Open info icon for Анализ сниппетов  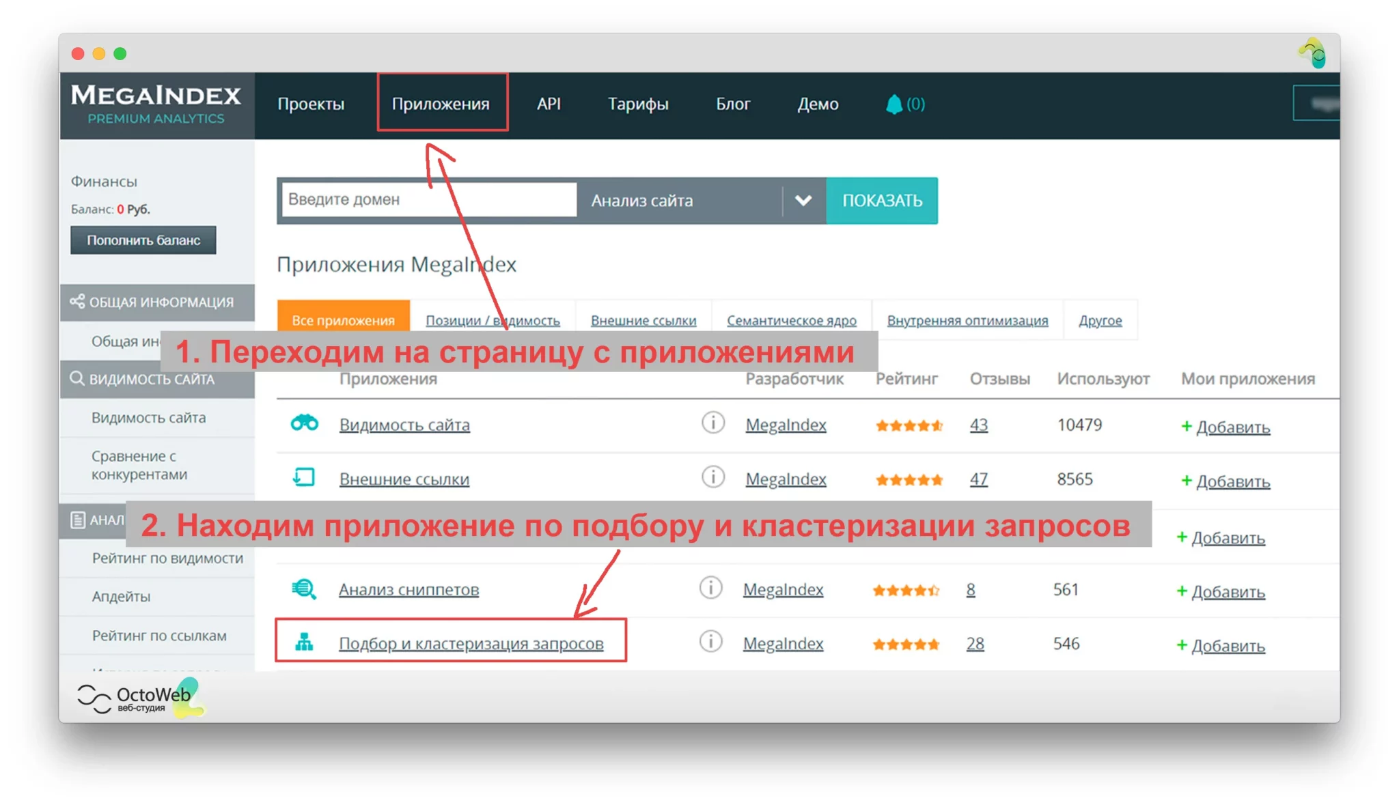tap(710, 587)
